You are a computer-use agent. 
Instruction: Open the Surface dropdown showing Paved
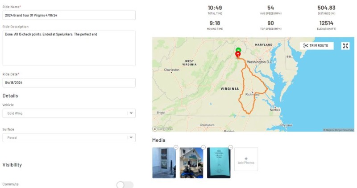(69, 138)
